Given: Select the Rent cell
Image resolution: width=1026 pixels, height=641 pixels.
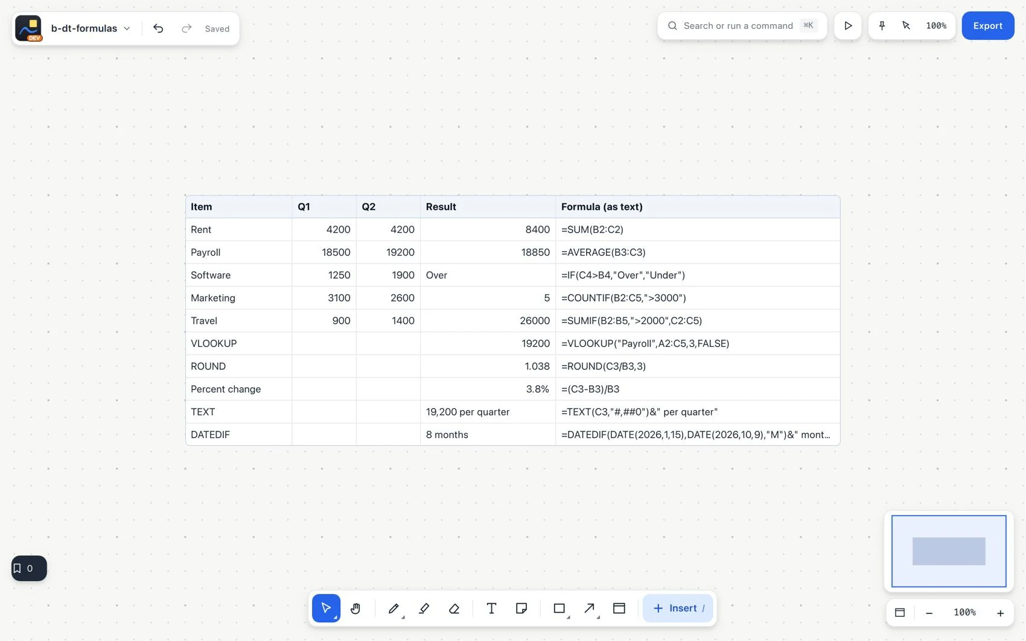Looking at the screenshot, I should point(239,230).
